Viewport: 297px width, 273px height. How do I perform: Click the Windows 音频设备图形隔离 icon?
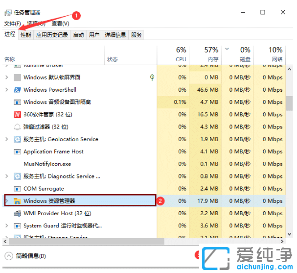[17, 102]
